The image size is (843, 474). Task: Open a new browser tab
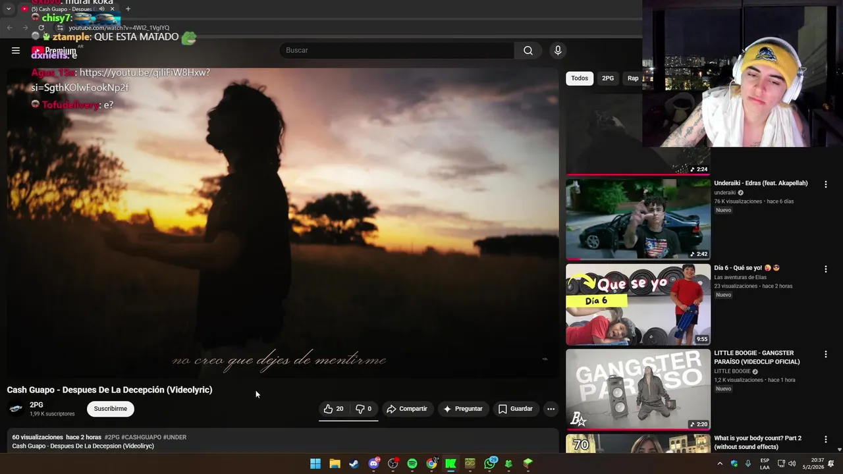click(128, 9)
